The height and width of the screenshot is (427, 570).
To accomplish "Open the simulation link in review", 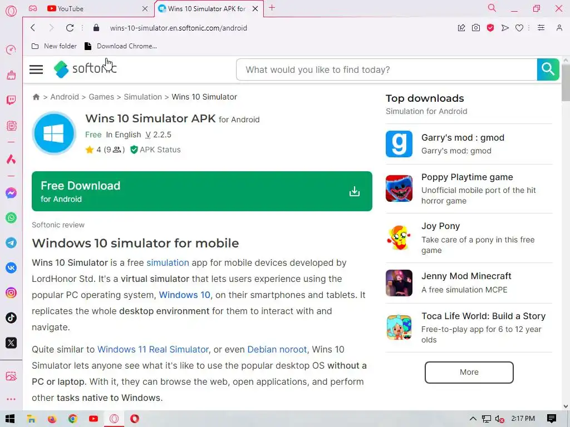I will (168, 262).
